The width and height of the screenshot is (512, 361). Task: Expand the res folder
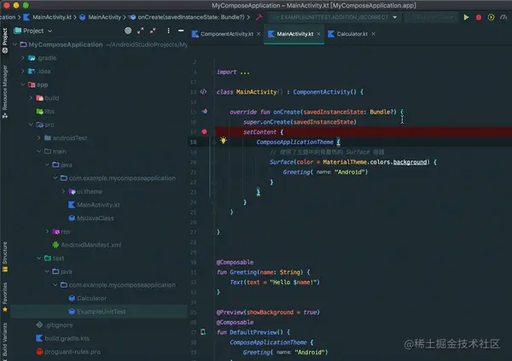(47, 231)
